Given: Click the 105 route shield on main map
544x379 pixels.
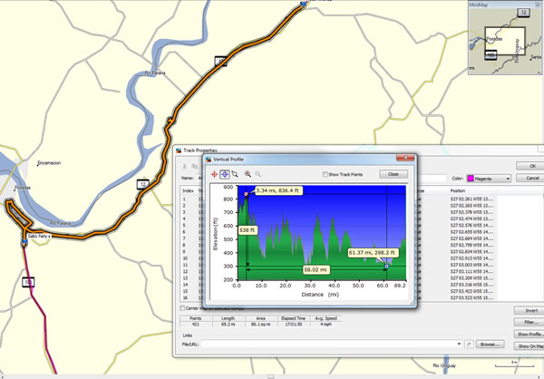Looking at the screenshot, I should tap(28, 282).
